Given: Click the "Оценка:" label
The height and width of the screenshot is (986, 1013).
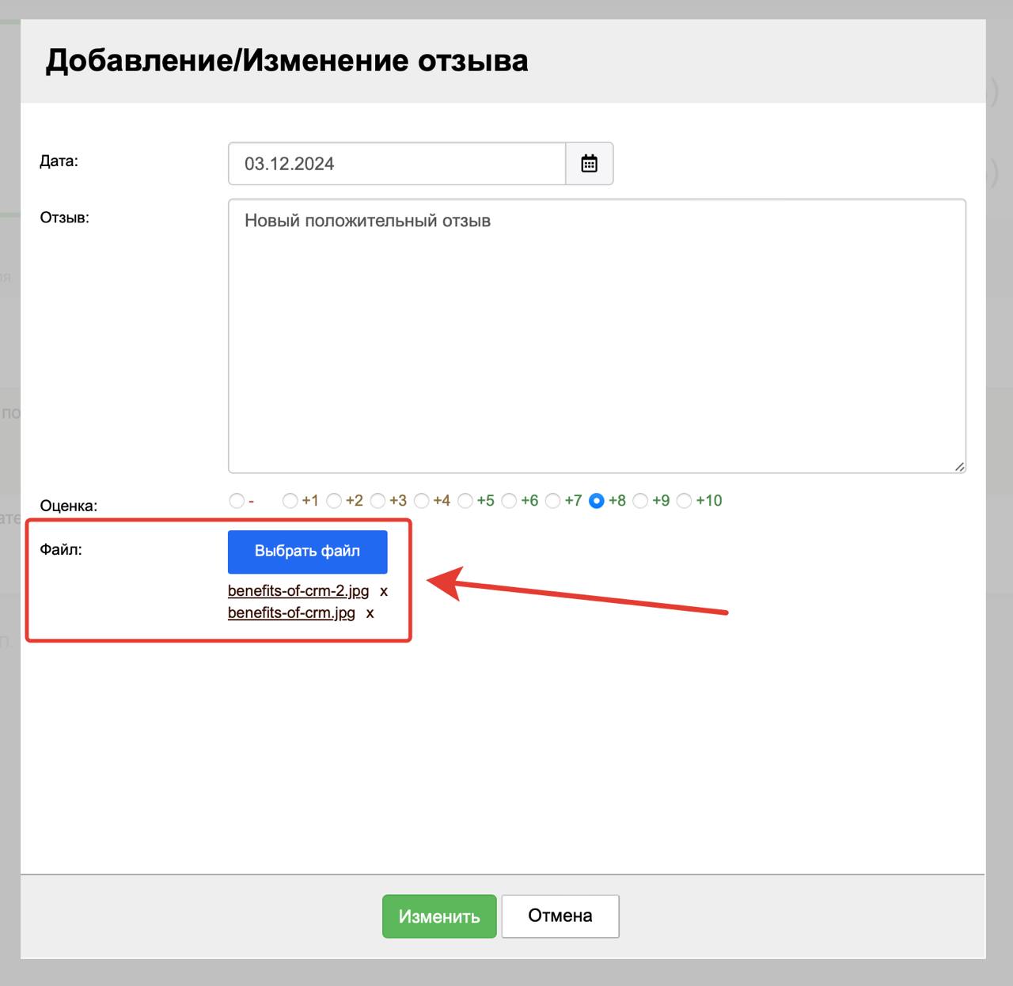Looking at the screenshot, I should (69, 506).
